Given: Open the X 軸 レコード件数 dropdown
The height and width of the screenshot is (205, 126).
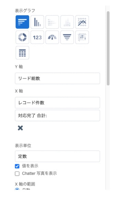Looking at the screenshot, I should point(58,102).
